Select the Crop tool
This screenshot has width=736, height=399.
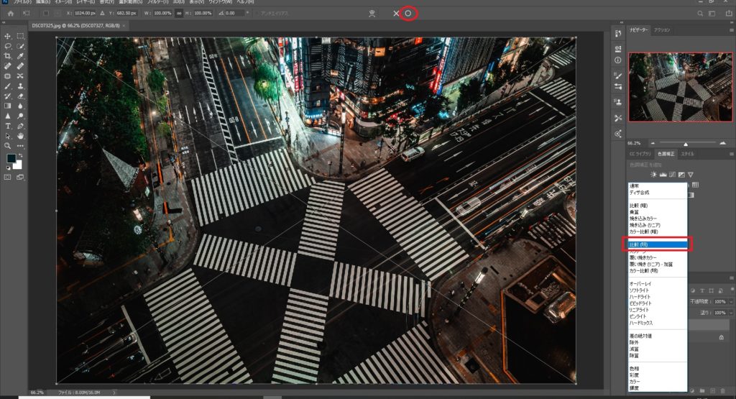pyautogui.click(x=7, y=55)
